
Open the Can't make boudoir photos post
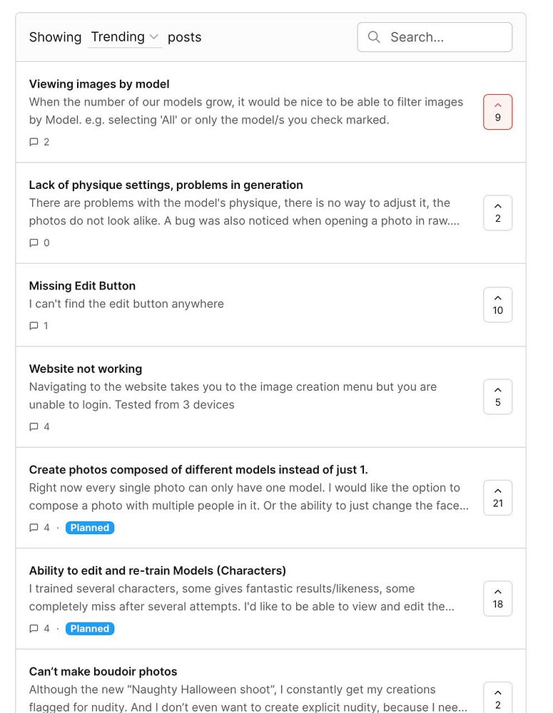point(103,672)
